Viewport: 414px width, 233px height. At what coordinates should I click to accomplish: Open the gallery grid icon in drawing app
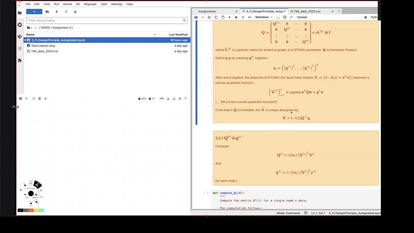(x=20, y=98)
